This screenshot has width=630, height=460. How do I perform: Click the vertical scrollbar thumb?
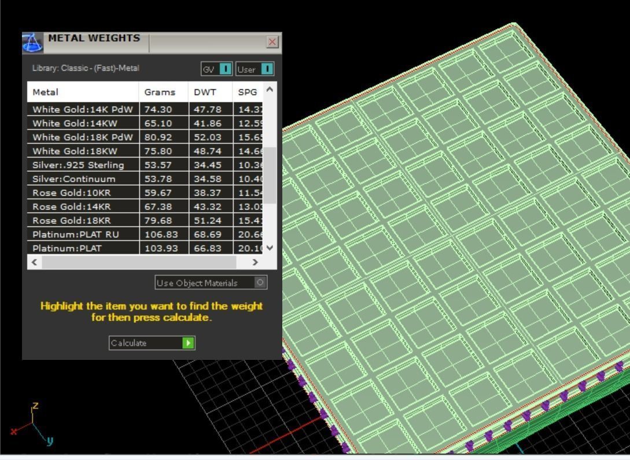[271, 175]
